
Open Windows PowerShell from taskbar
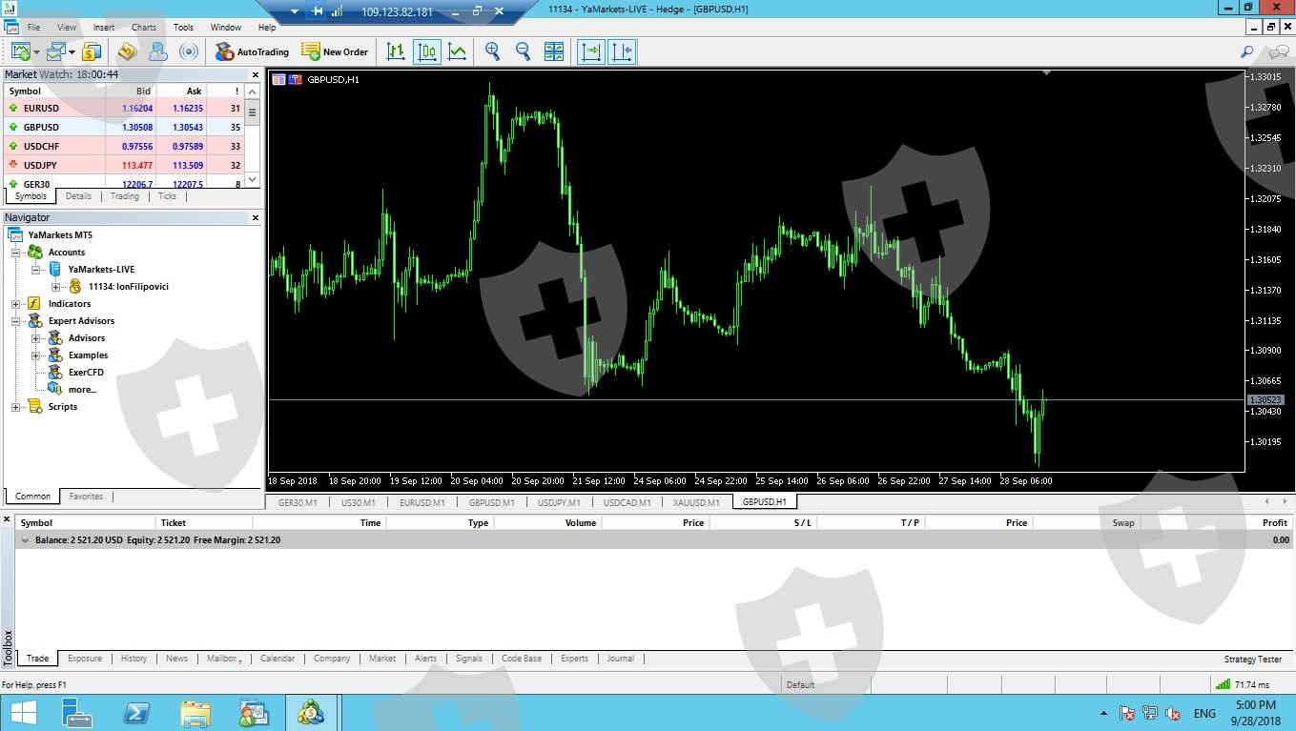click(136, 713)
